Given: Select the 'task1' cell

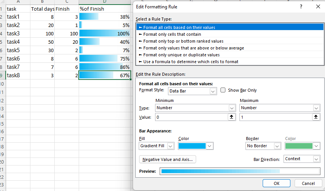Looking at the screenshot, I should [x=18, y=17].
